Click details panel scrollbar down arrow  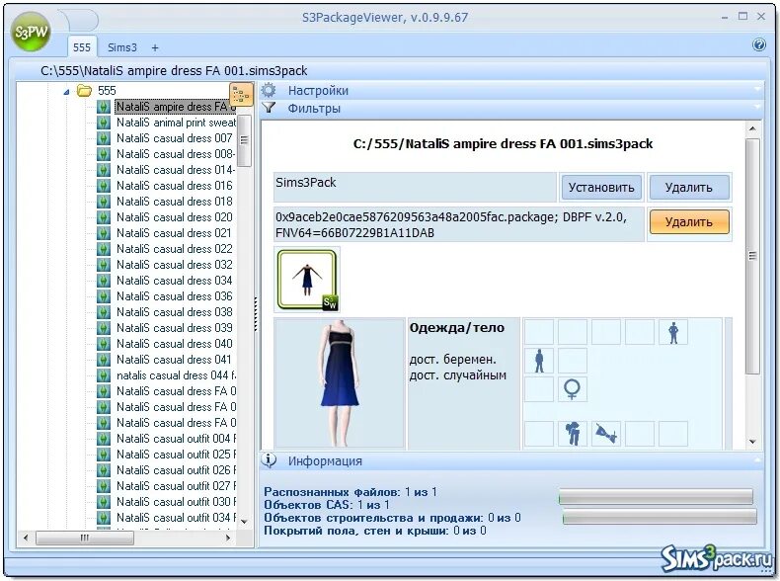(x=752, y=442)
